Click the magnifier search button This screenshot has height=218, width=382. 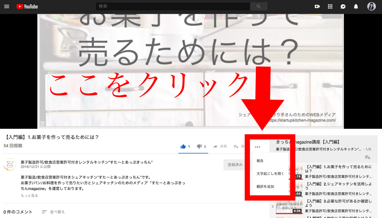tap(259, 7)
